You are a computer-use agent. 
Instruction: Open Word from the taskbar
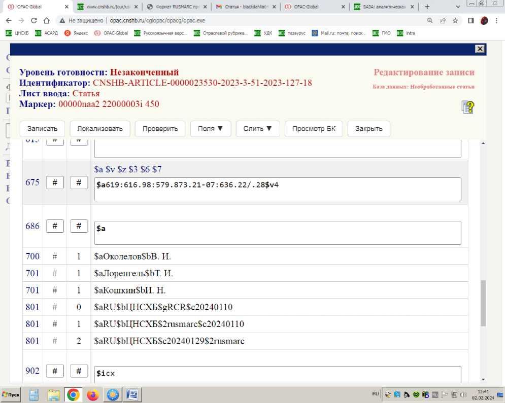[x=132, y=394]
